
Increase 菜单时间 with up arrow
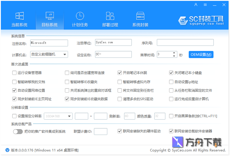tap(174, 53)
